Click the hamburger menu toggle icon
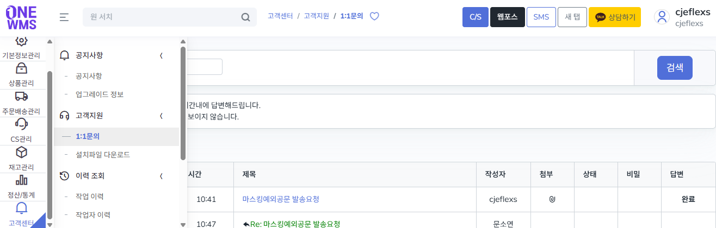Image resolution: width=716 pixels, height=228 pixels. click(x=64, y=17)
